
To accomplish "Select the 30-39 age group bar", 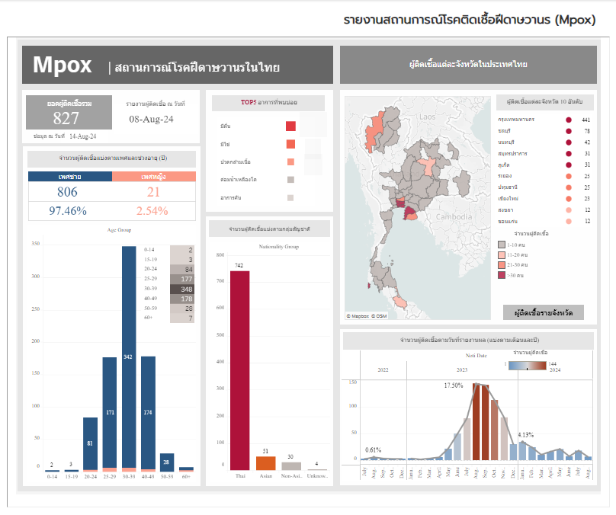I will pyautogui.click(x=129, y=358).
